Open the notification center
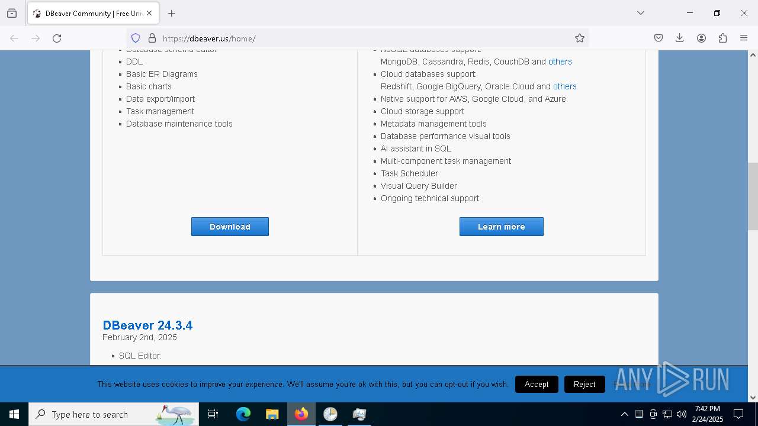The image size is (758, 426). (738, 414)
